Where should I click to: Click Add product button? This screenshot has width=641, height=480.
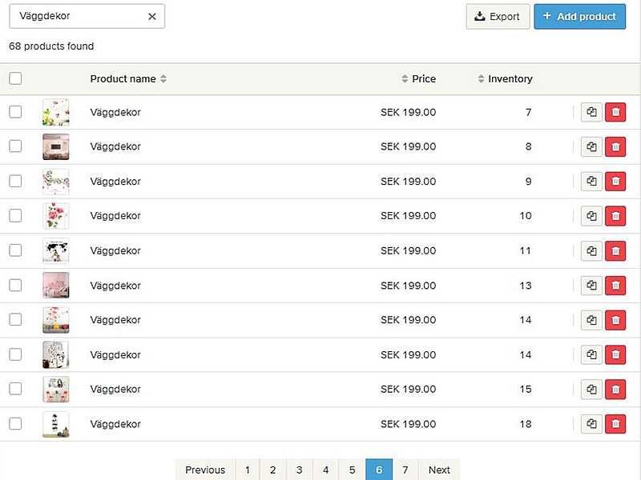(579, 17)
